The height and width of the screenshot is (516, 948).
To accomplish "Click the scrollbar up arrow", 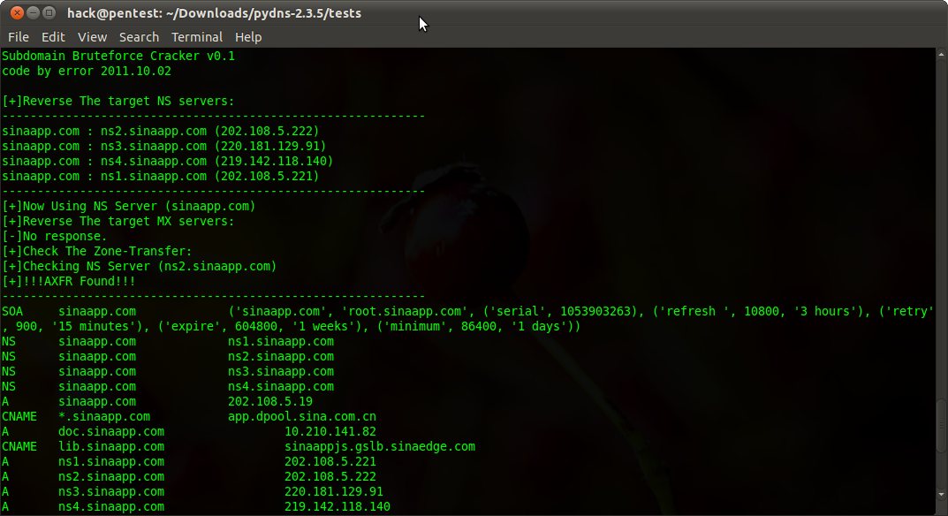I will coord(941,55).
